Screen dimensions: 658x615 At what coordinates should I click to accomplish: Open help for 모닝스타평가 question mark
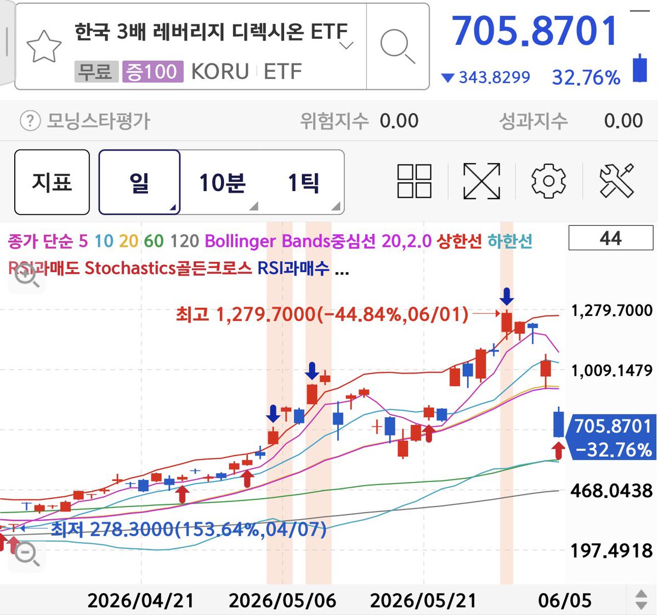[30, 121]
